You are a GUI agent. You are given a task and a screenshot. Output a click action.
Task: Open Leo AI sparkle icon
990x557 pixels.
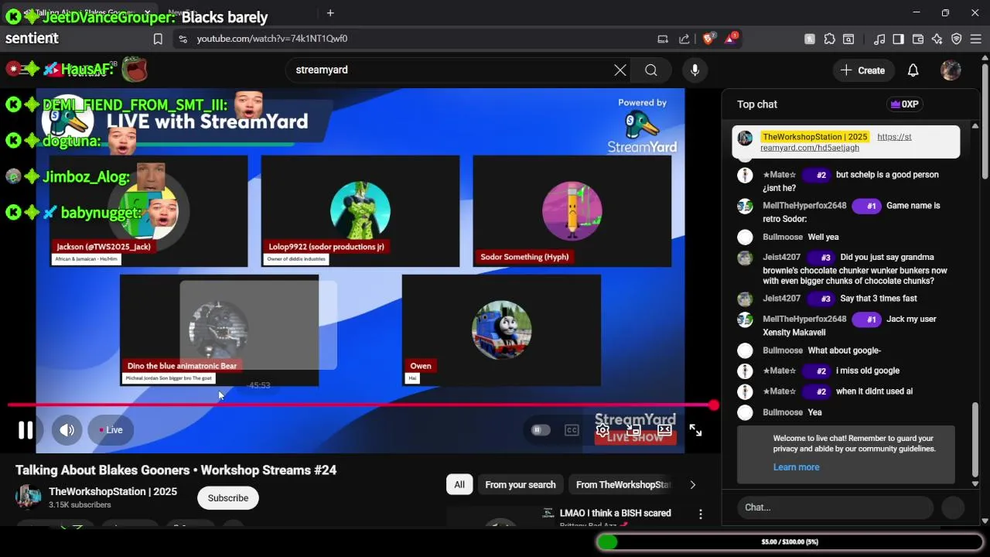click(937, 39)
